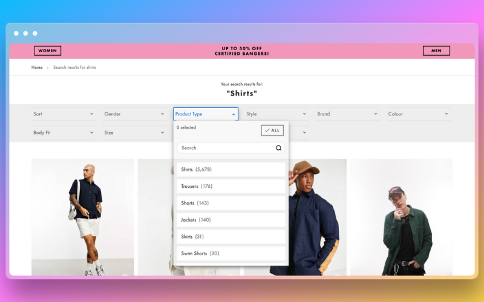Select Shorts (143) option
This screenshot has width=484, height=302.
[x=231, y=203]
